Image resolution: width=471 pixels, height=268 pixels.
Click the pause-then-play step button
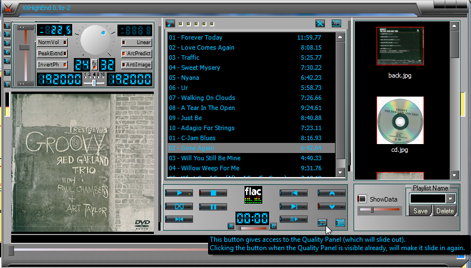294,219
